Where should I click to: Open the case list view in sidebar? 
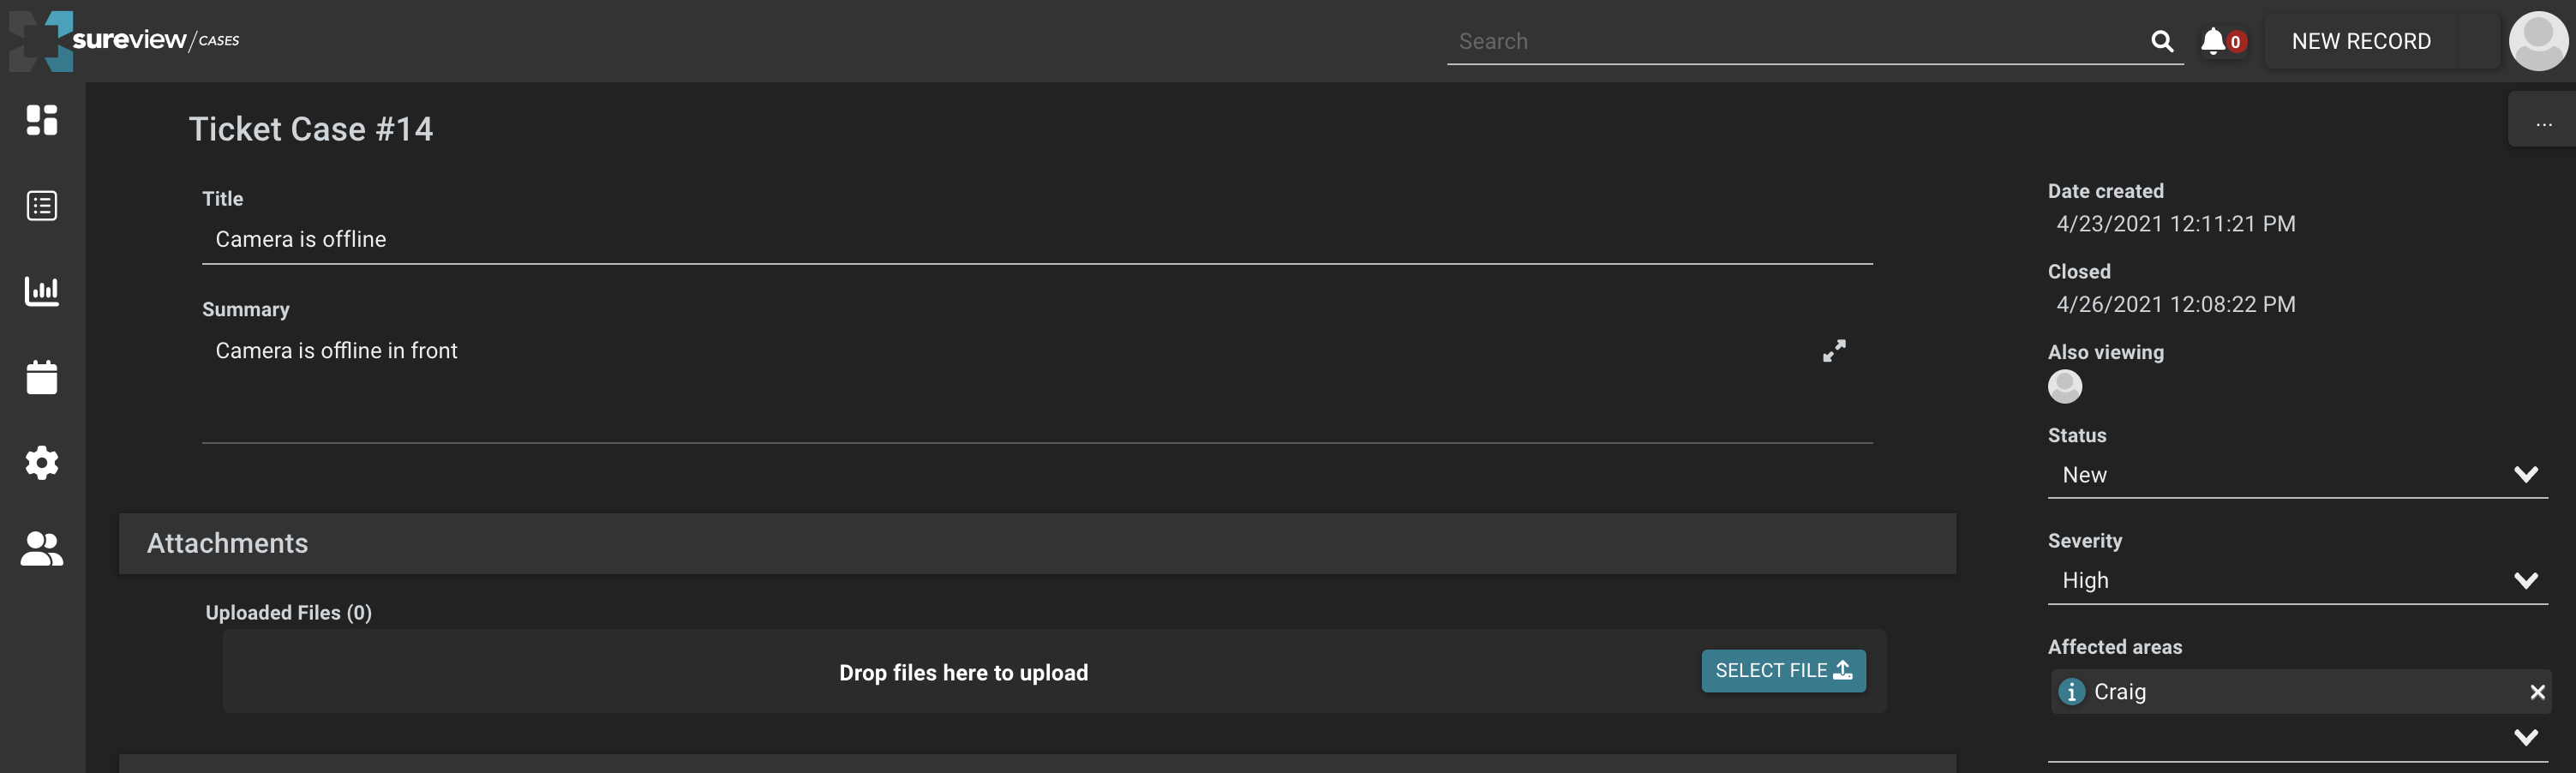point(41,206)
